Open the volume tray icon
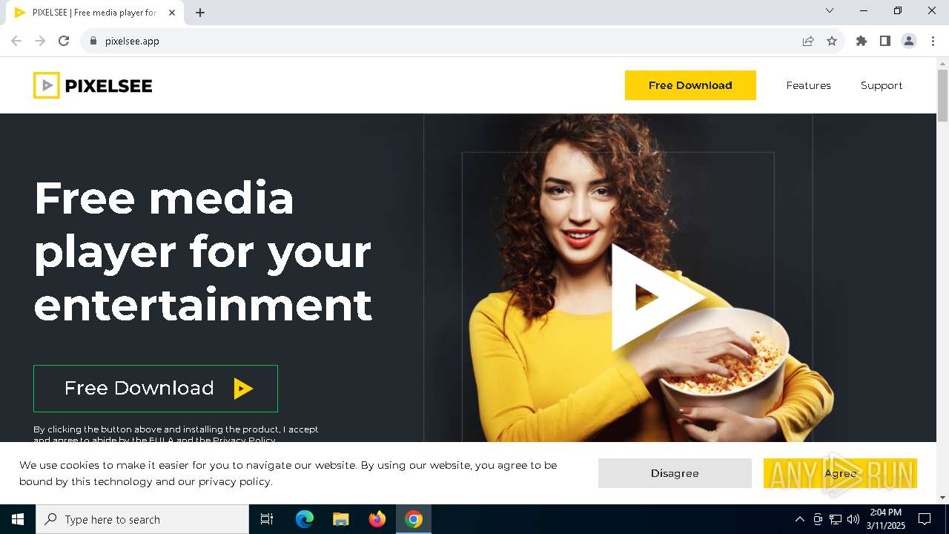The height and width of the screenshot is (534, 949). coord(853,519)
